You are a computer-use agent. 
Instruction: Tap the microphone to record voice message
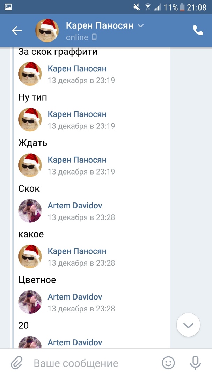pos(195,363)
